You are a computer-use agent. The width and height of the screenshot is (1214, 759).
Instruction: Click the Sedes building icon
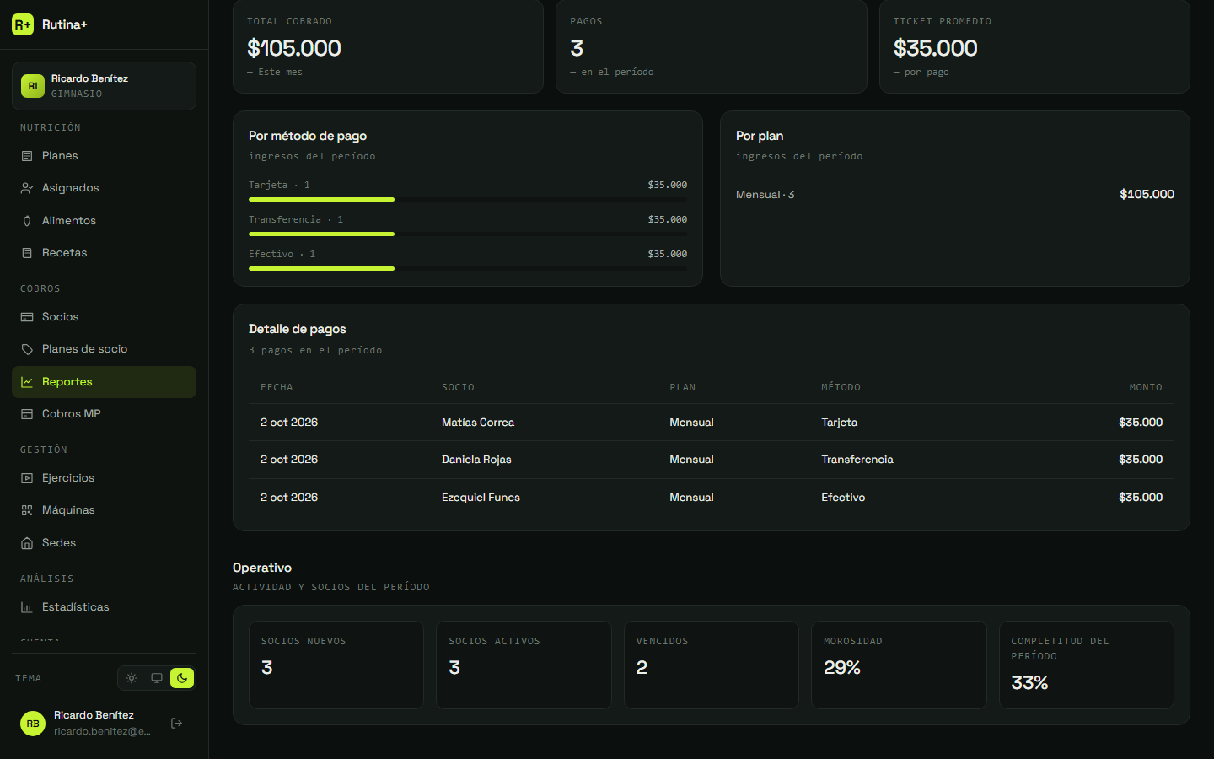[27, 543]
